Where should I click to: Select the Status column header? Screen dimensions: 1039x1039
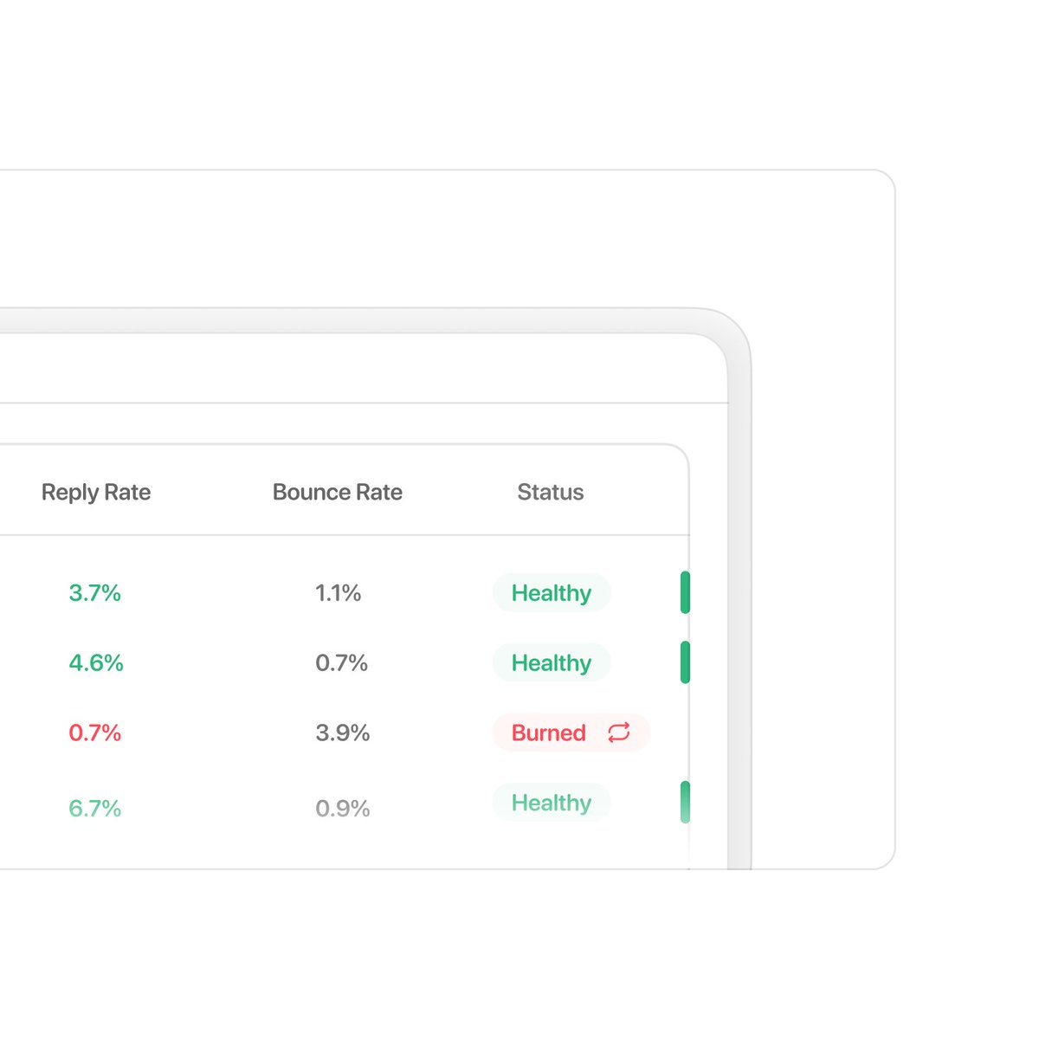click(x=551, y=492)
